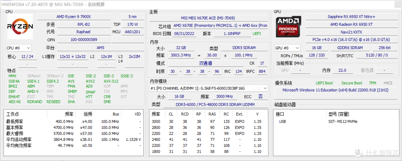This screenshot has height=161, width=402.
Task: Select the 2800 row in memory timing table
Action: (208, 127)
